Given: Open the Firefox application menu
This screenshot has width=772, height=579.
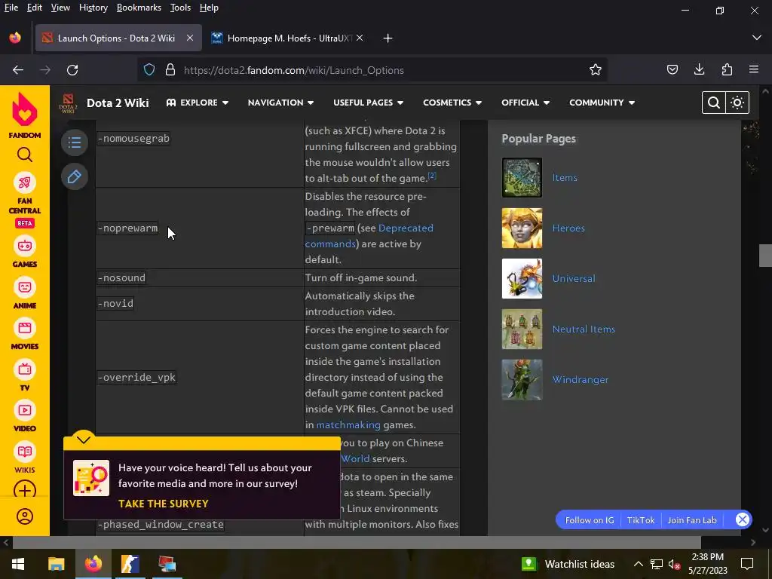Looking at the screenshot, I should 754,70.
